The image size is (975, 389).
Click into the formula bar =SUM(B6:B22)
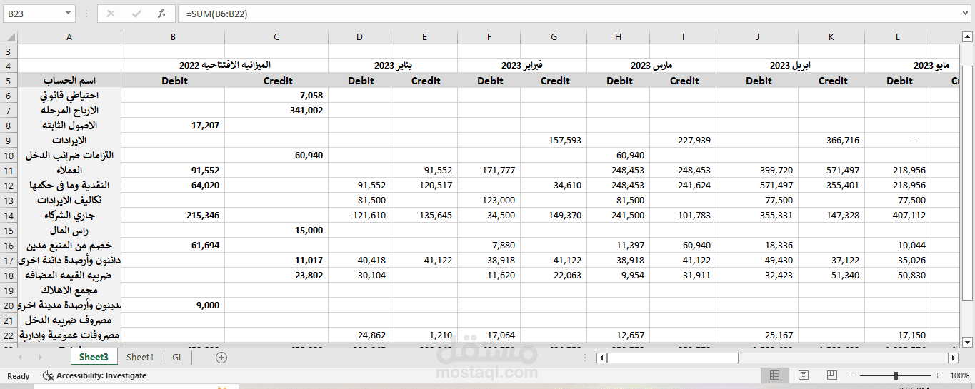(x=568, y=14)
